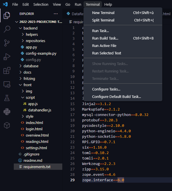This screenshot has height=191, width=172.
Task: Open the Go menu
Action: [x=68, y=5]
